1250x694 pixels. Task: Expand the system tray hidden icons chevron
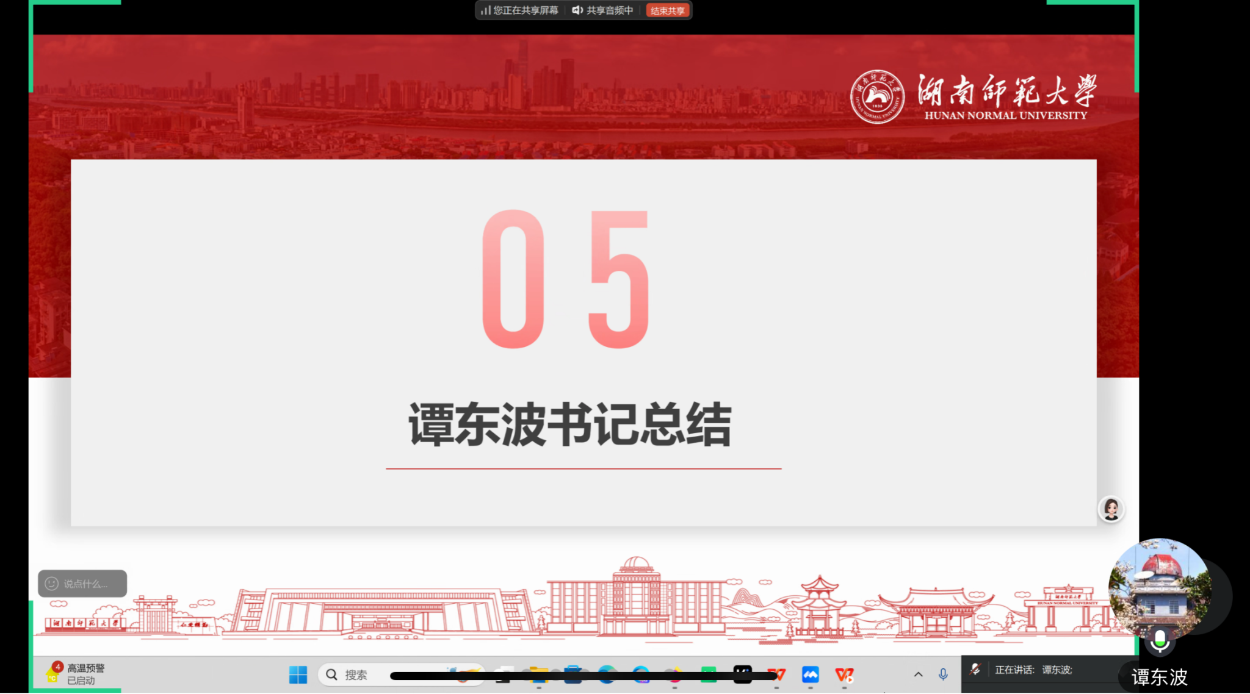pyautogui.click(x=918, y=674)
